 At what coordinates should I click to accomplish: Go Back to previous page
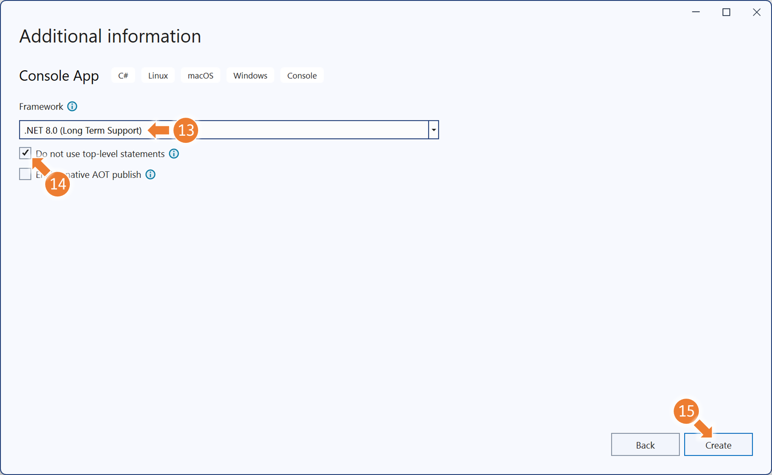(x=645, y=445)
